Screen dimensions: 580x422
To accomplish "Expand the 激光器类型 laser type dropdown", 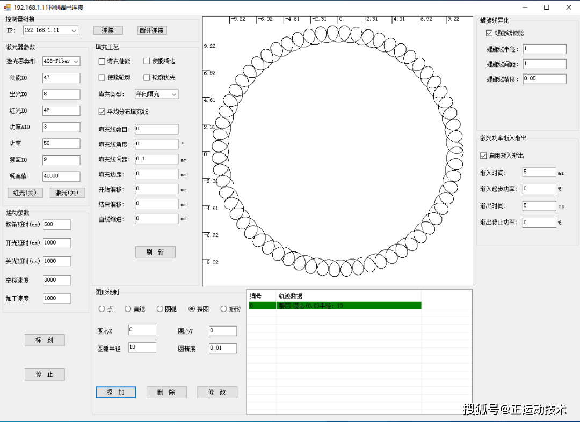I will [x=76, y=62].
